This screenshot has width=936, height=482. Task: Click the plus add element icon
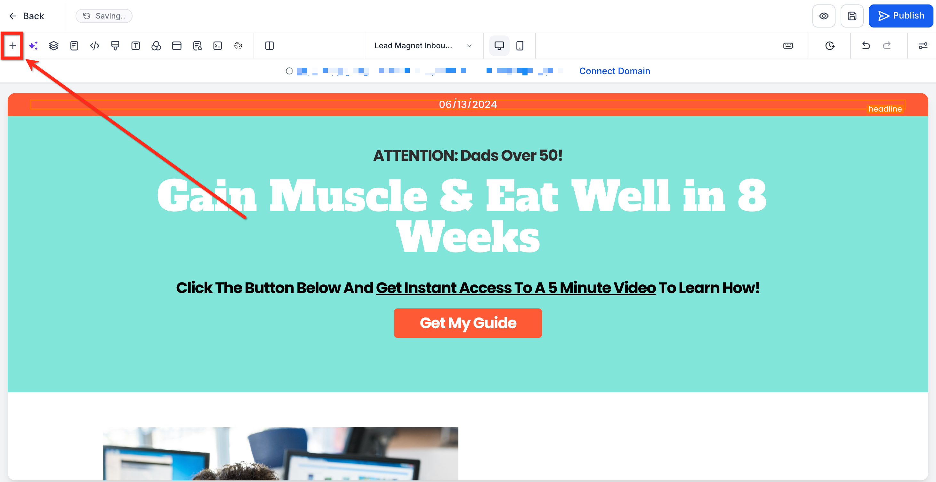tap(13, 46)
